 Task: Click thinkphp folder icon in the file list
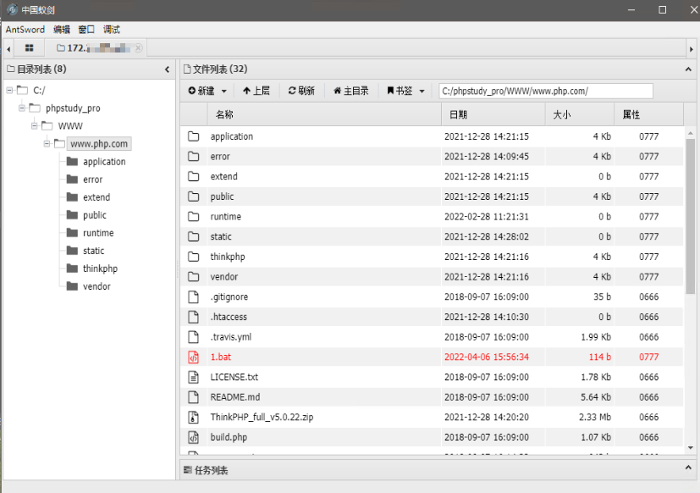[x=193, y=257]
